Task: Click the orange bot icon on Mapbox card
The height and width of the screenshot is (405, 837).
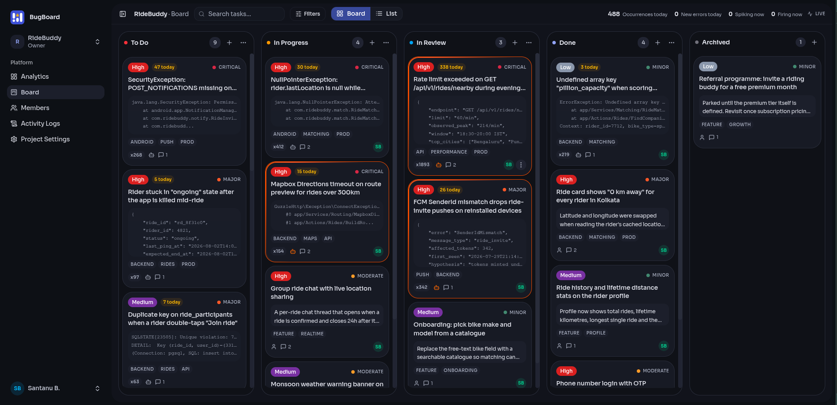Action: (293, 251)
